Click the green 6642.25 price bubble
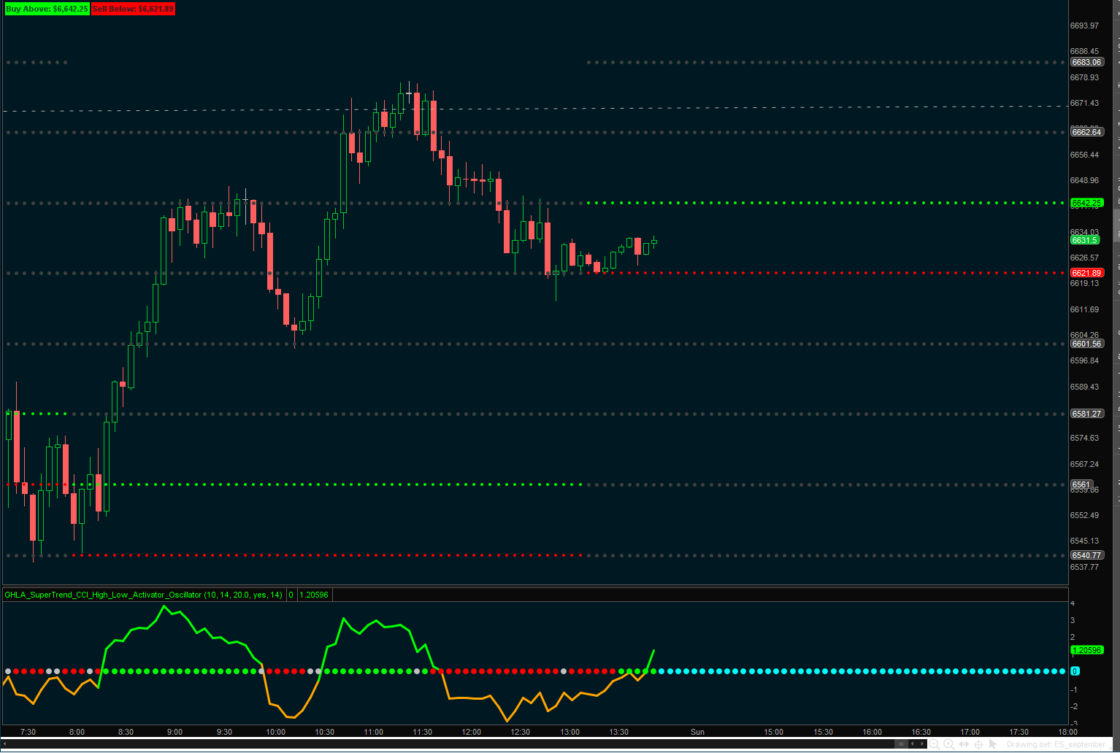Image resolution: width=1120 pixels, height=753 pixels. (x=1086, y=203)
